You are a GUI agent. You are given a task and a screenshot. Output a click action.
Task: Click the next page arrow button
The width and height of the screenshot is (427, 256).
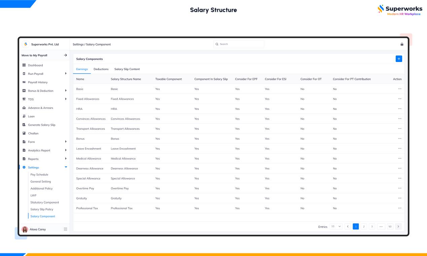(398, 227)
